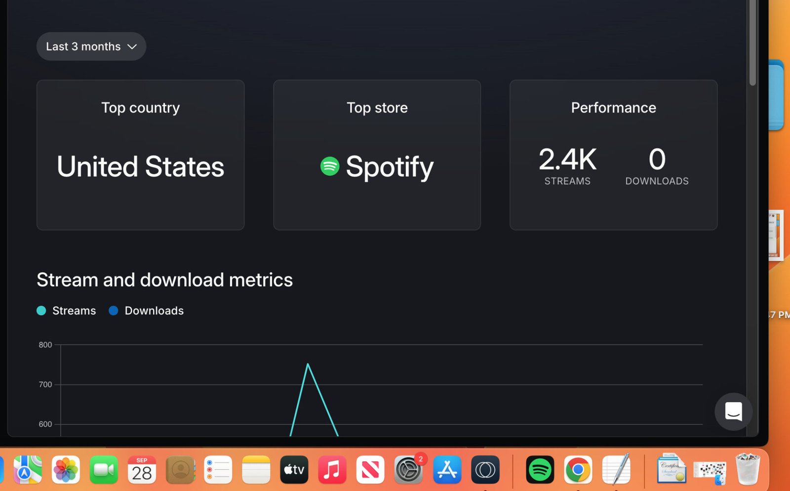The height and width of the screenshot is (491, 790).
Task: Open Photos from the dock
Action: pos(66,469)
